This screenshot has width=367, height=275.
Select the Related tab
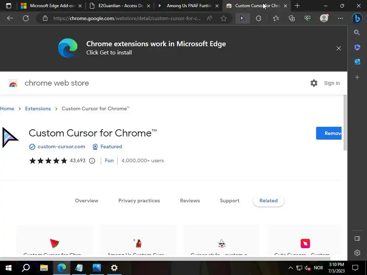point(268,201)
